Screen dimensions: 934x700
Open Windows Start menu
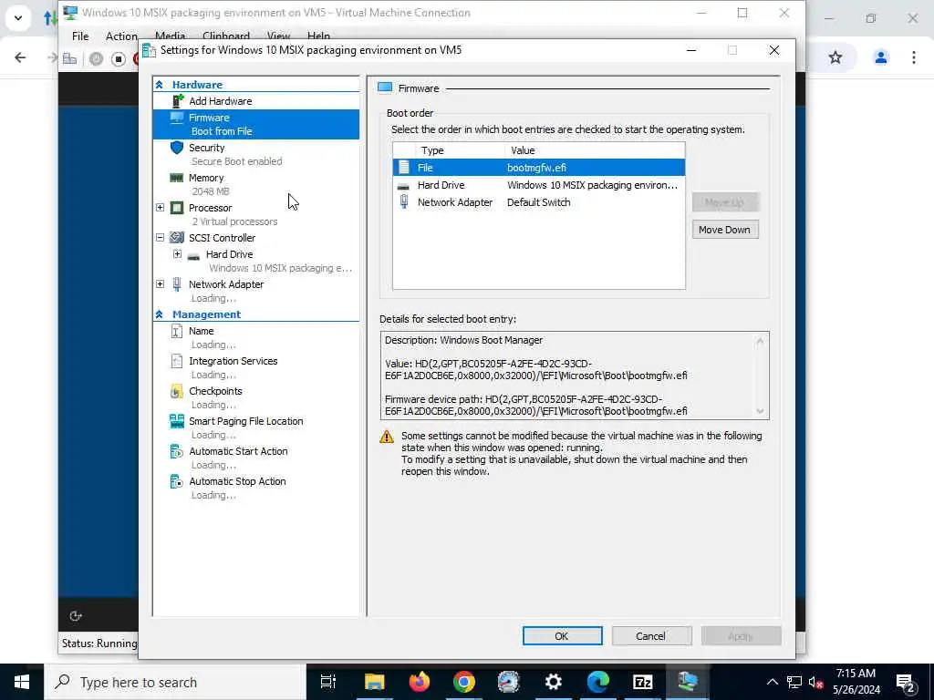tap(22, 682)
